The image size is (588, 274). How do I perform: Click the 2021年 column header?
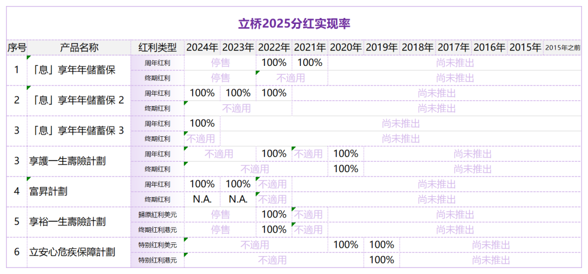(x=310, y=48)
